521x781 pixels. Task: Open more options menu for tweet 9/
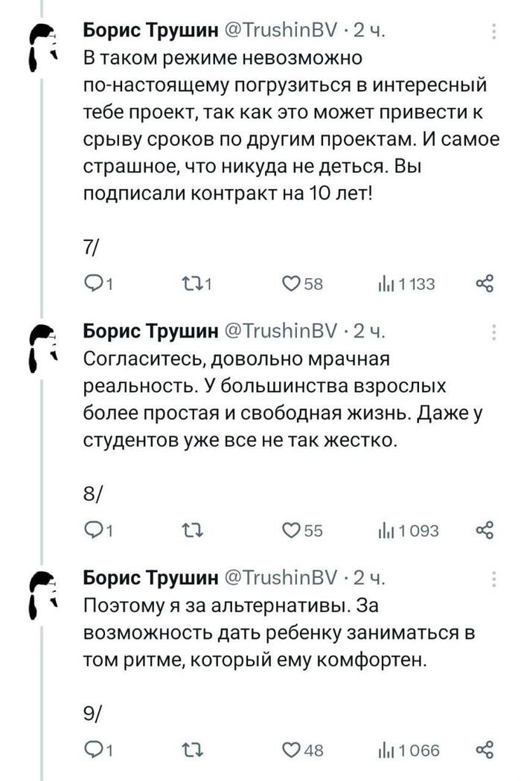coord(495,578)
